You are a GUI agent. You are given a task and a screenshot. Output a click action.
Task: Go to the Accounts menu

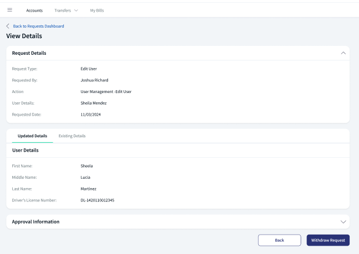[34, 11]
